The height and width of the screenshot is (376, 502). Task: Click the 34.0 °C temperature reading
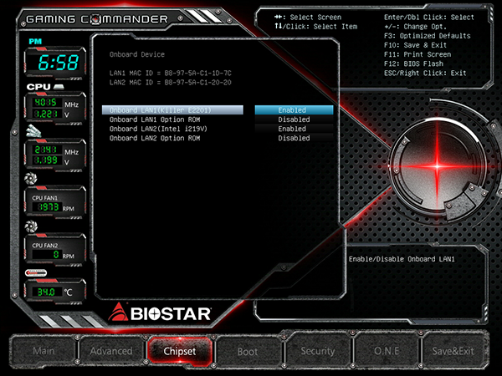[46, 292]
